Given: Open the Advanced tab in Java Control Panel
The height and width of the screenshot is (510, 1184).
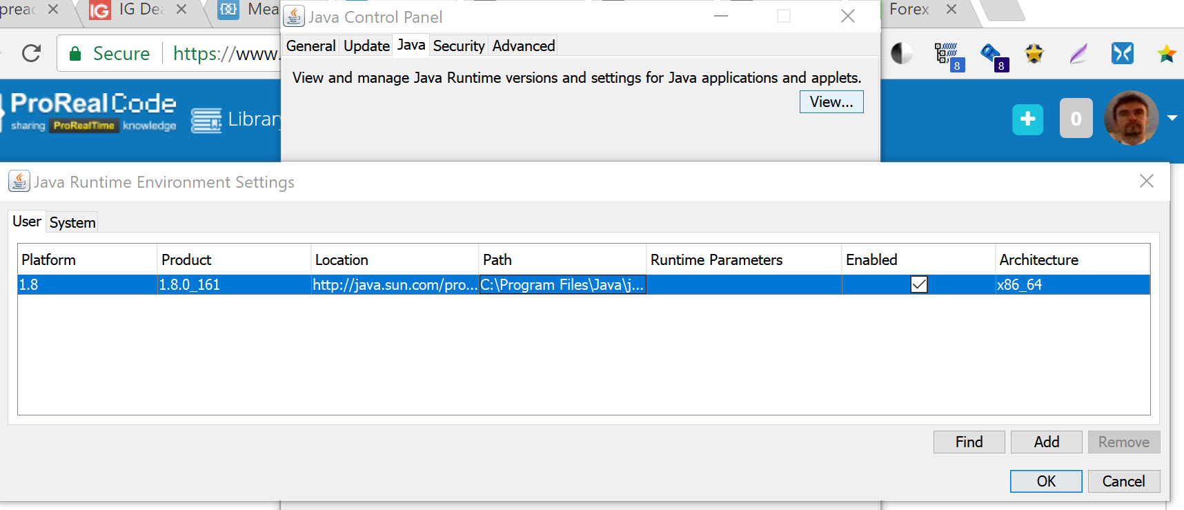Looking at the screenshot, I should (x=524, y=46).
